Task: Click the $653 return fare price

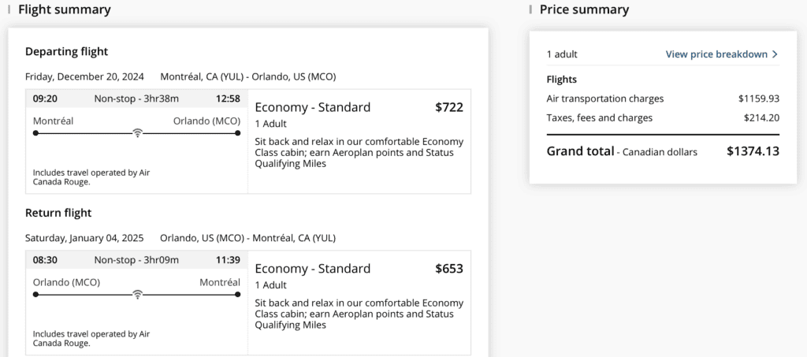Action: [449, 269]
